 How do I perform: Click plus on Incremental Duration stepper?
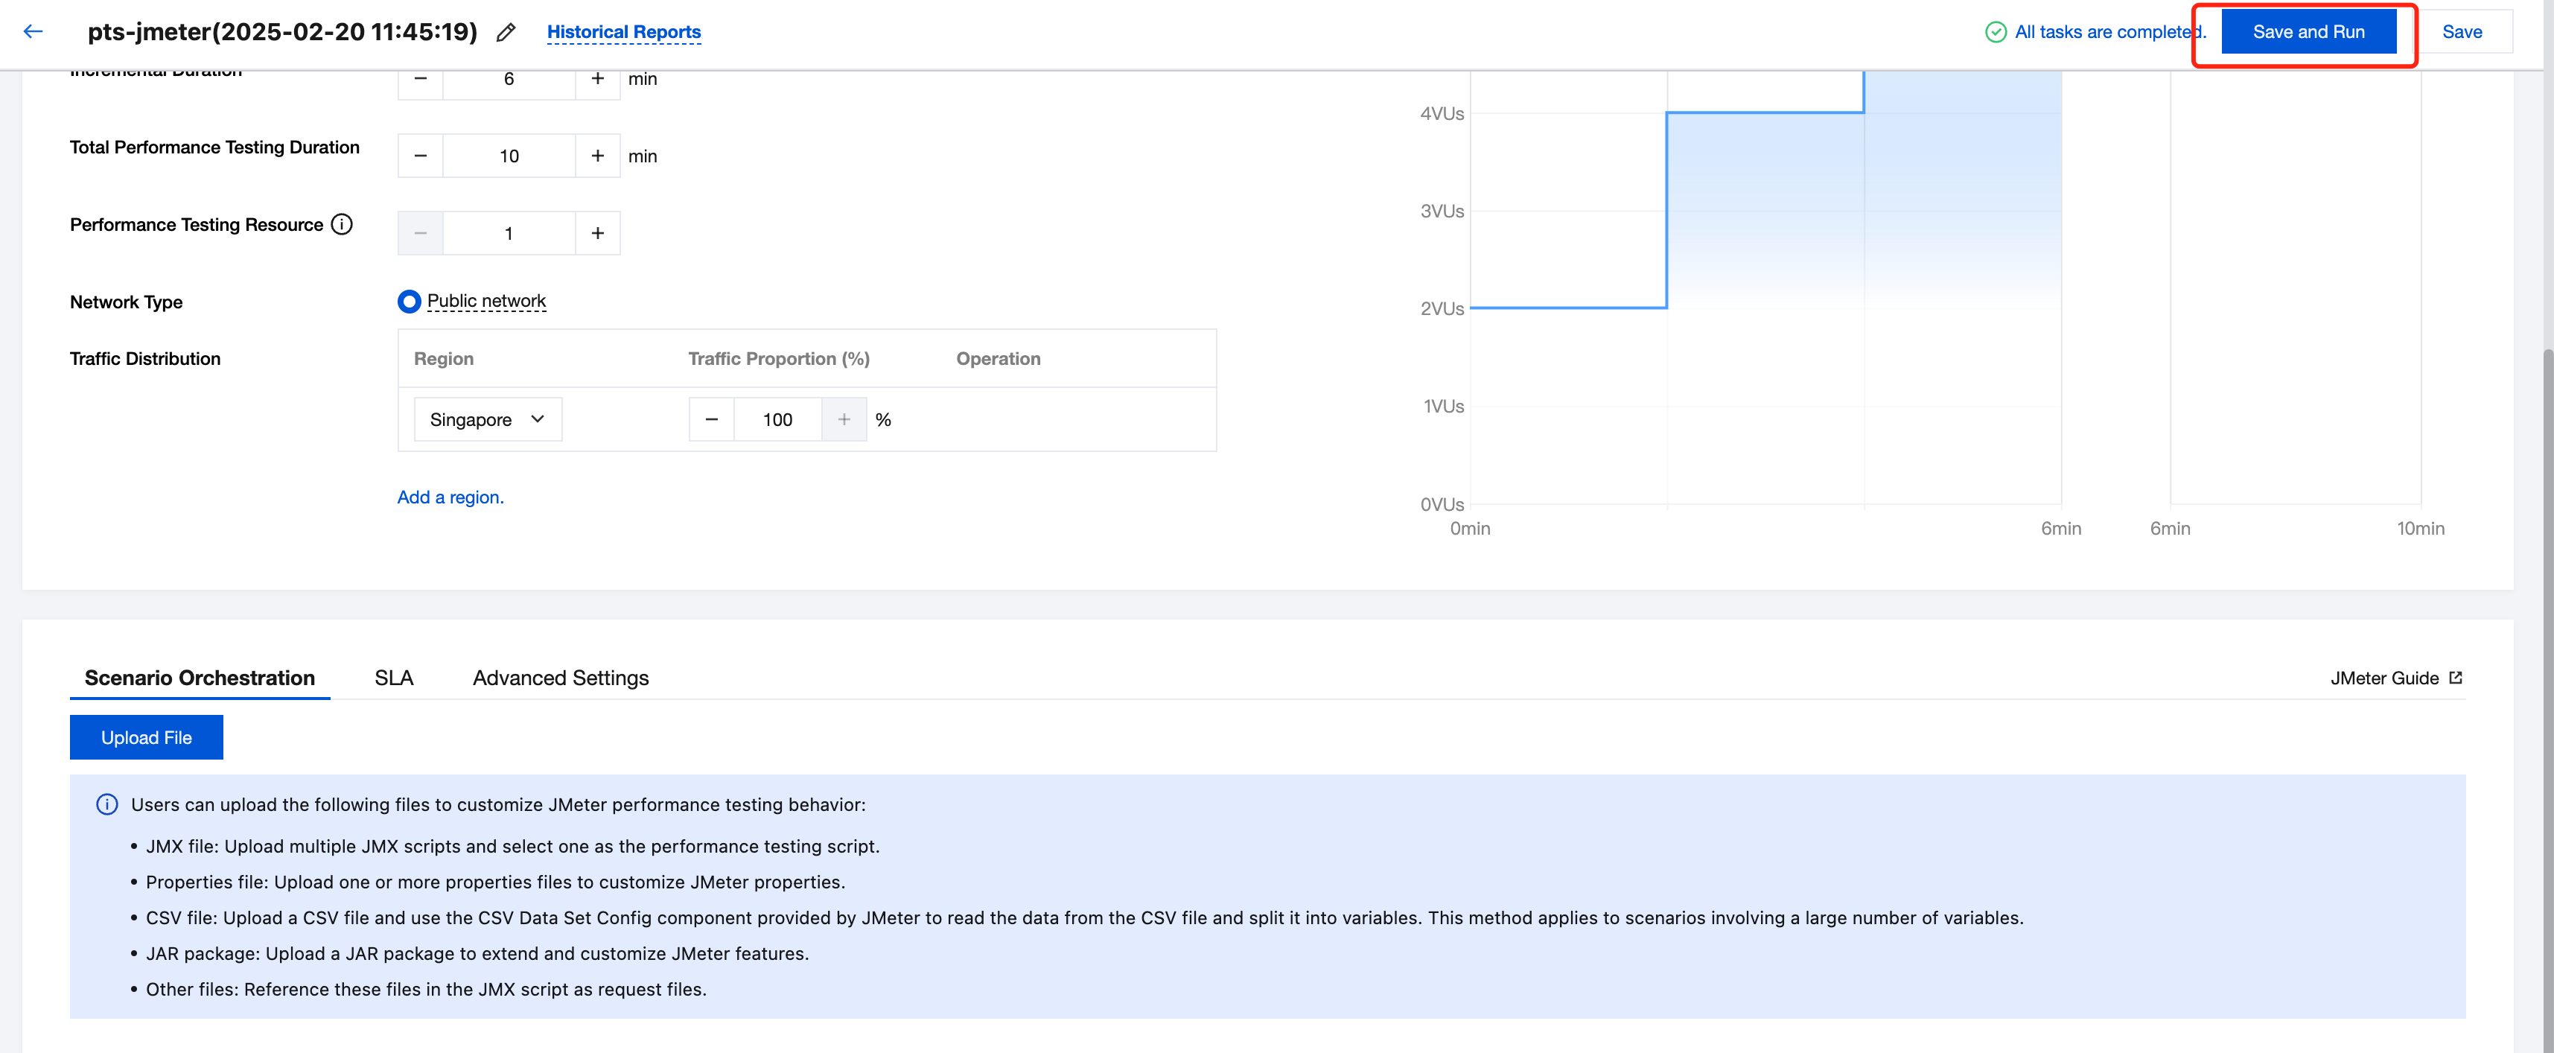point(597,80)
